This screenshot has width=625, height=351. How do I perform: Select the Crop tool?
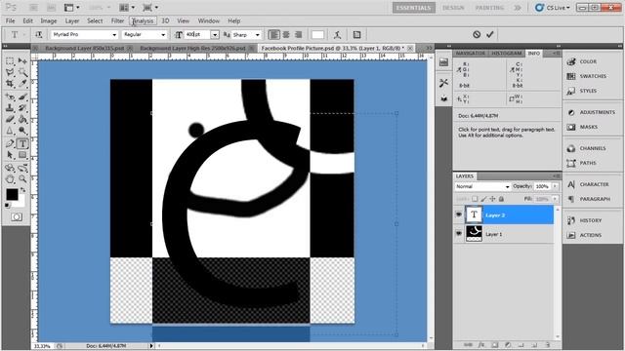pyautogui.click(x=10, y=84)
